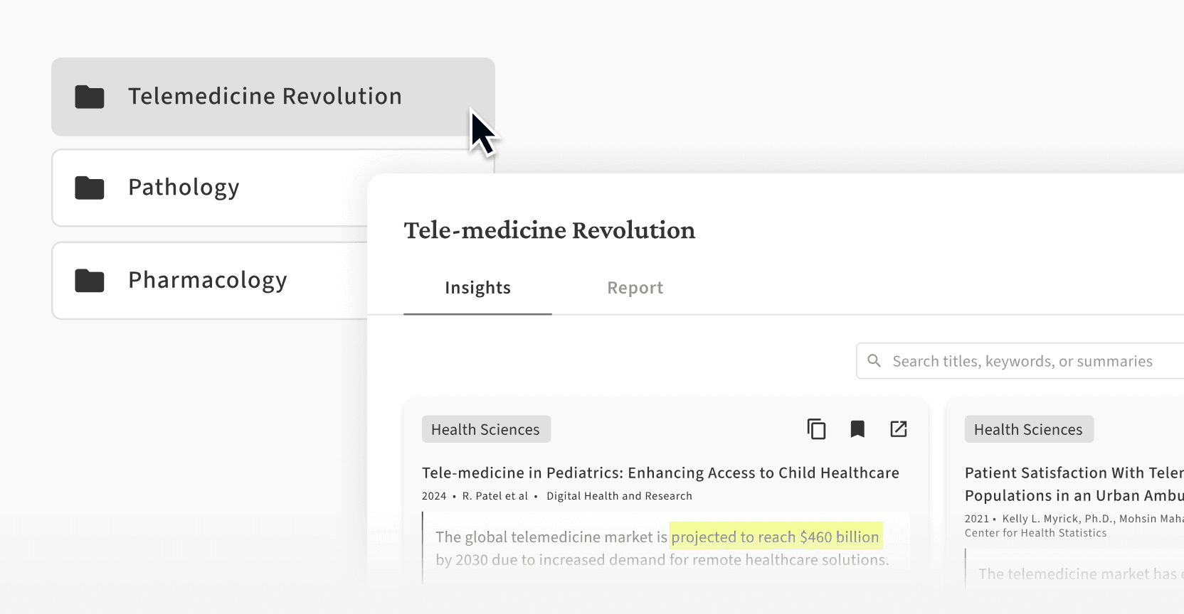The height and width of the screenshot is (614, 1184).
Task: Click the "Center for Health Statistics" text
Action: (x=1036, y=533)
